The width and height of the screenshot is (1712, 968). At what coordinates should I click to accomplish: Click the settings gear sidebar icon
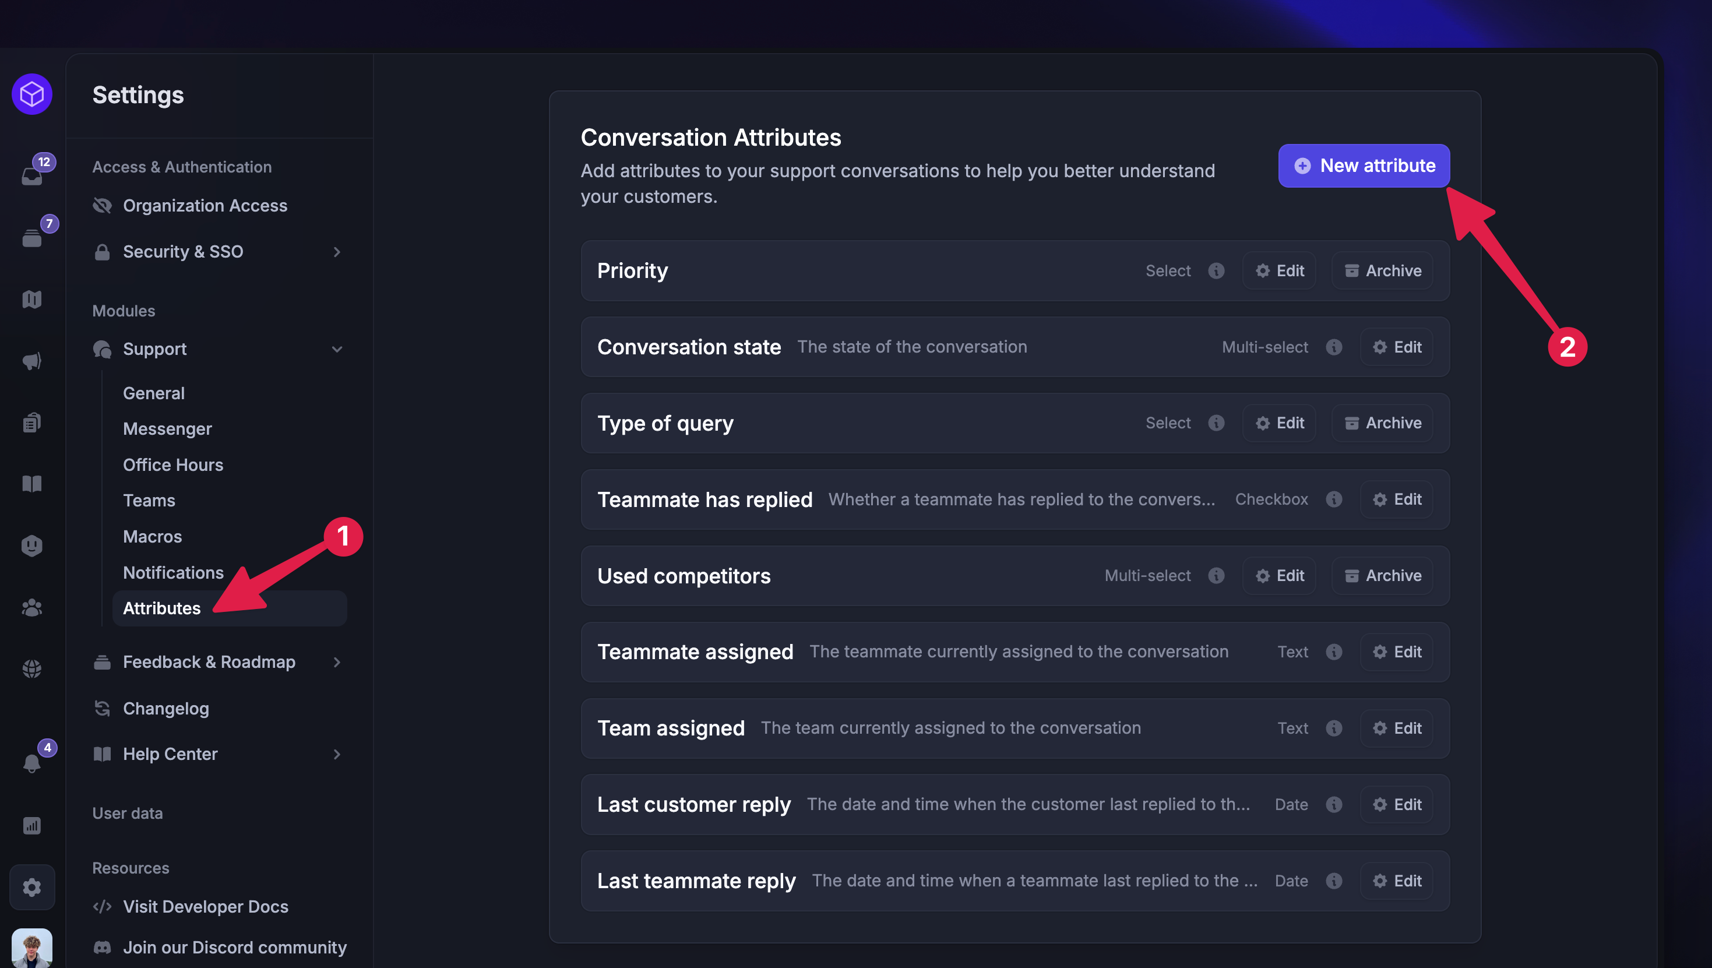(32, 887)
